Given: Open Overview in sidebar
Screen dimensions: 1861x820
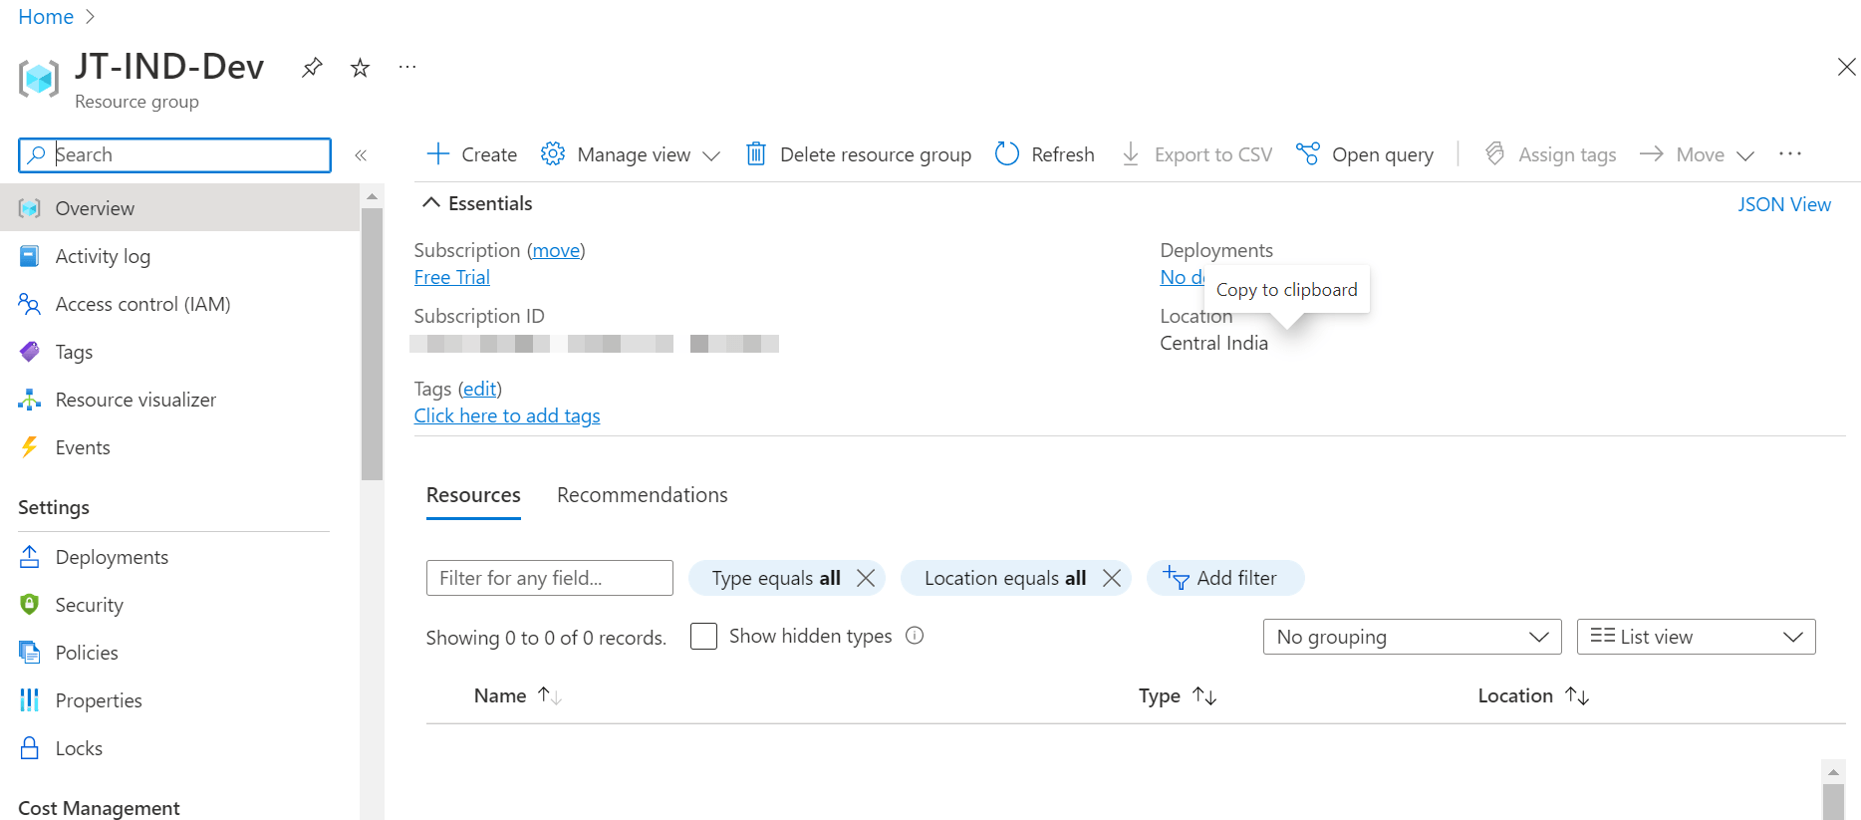Looking at the screenshot, I should (x=179, y=208).
